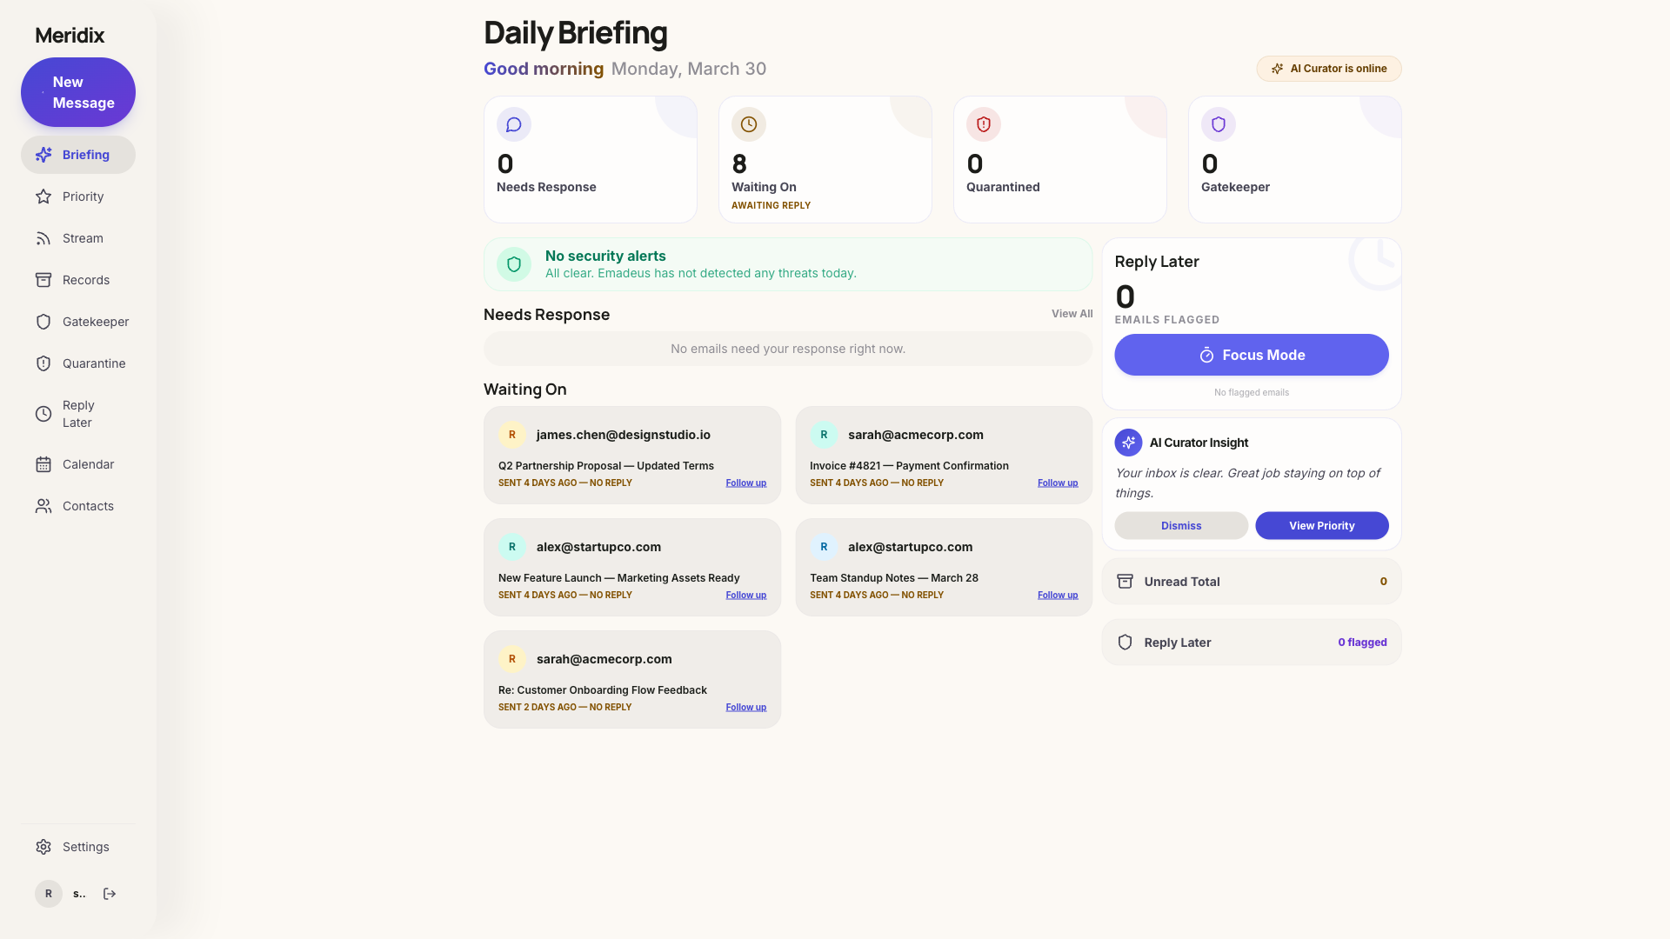Follow up on New Feature Launch email
The image size is (1670, 939).
[x=746, y=596]
